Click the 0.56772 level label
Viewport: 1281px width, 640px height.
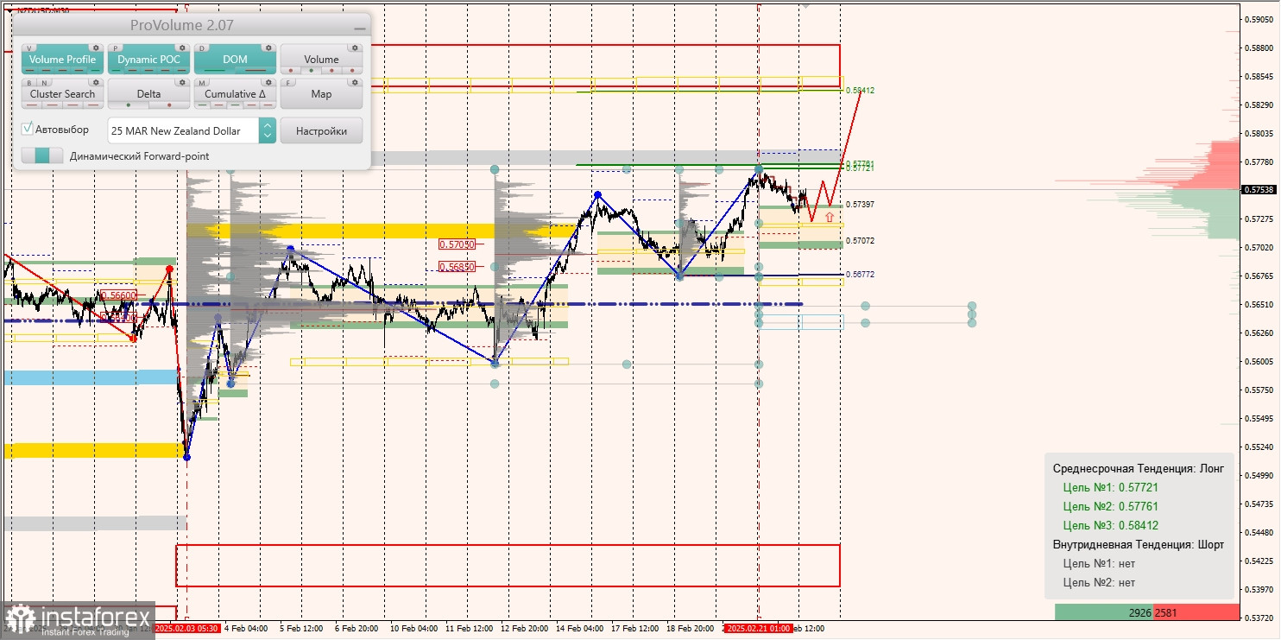pos(860,275)
